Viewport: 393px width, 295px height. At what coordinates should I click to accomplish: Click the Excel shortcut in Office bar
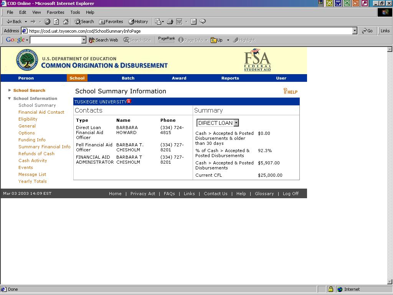[x=347, y=3]
